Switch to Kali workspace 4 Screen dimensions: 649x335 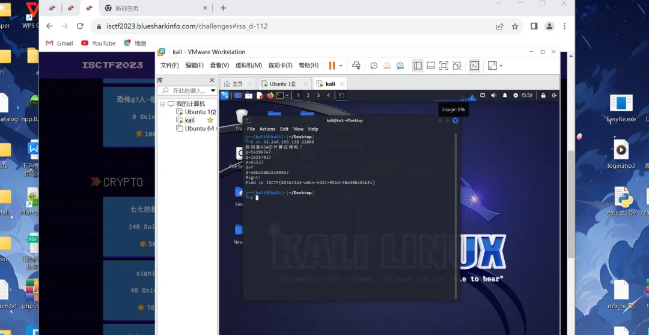(329, 95)
